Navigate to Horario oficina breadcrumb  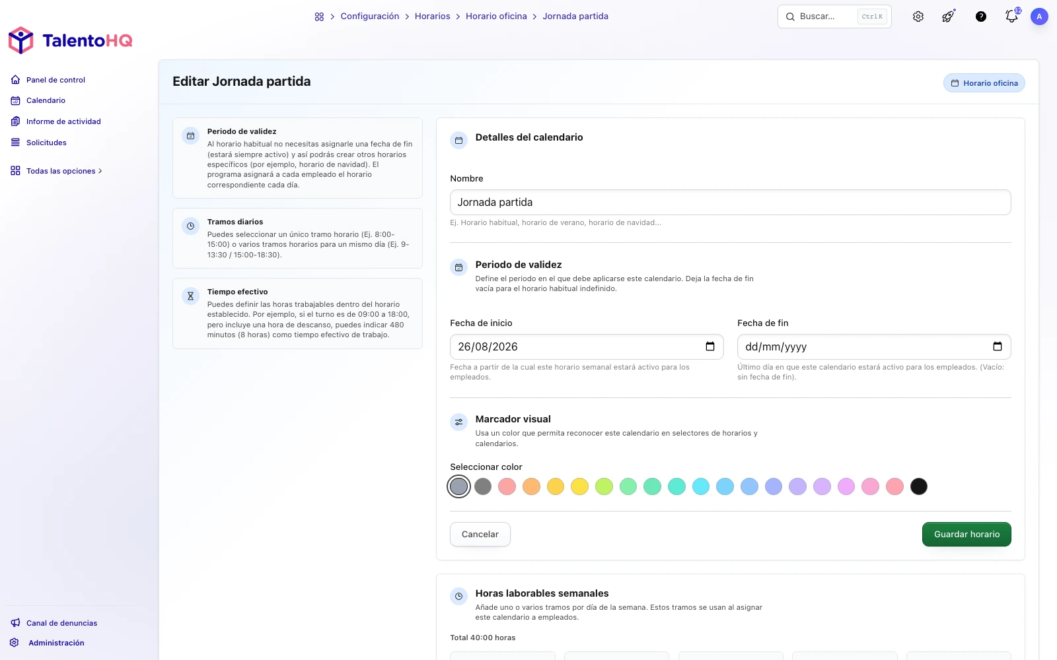click(x=496, y=16)
